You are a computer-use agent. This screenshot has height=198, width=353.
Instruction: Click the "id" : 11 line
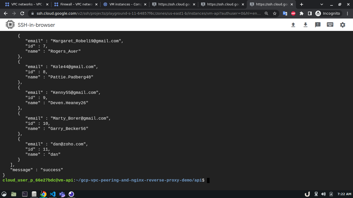(38, 149)
